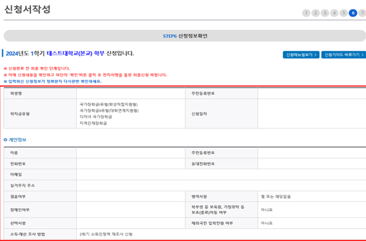Click the 학자금유형 label cell

(x=40, y=114)
